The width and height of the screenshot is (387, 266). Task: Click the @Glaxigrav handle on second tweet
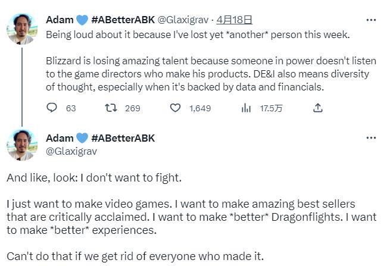[x=71, y=151]
